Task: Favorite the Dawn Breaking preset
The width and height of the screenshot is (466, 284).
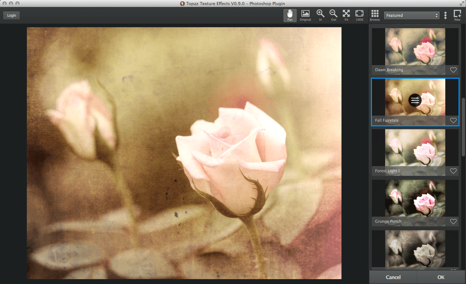Action: coord(453,70)
